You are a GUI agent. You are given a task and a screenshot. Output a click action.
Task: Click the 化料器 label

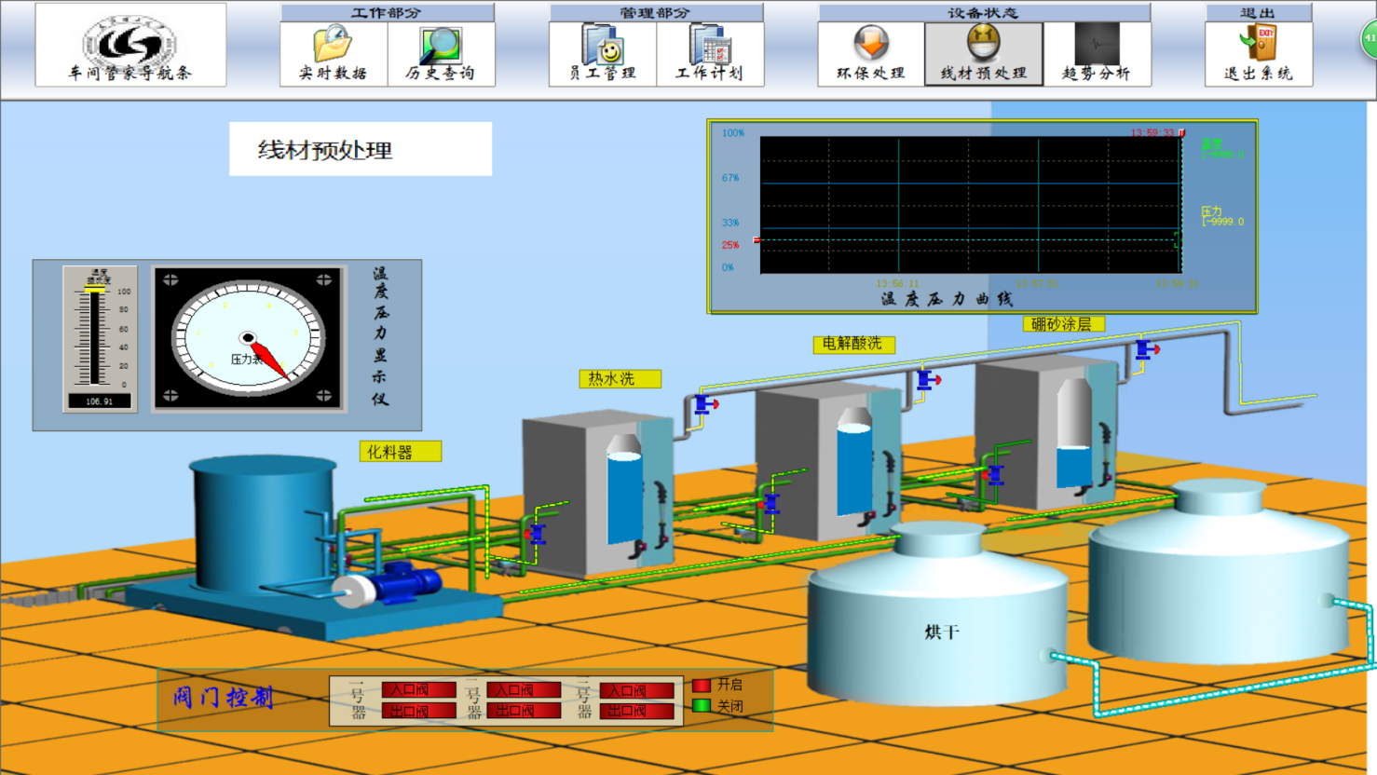point(401,452)
